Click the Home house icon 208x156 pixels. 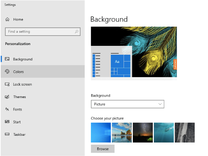(7, 19)
